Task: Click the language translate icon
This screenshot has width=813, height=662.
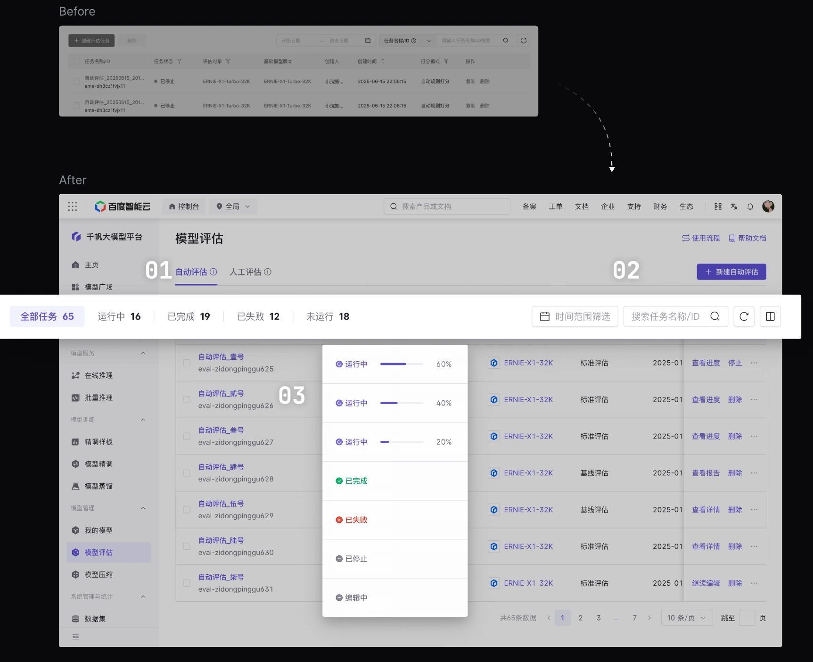Action: tap(734, 207)
